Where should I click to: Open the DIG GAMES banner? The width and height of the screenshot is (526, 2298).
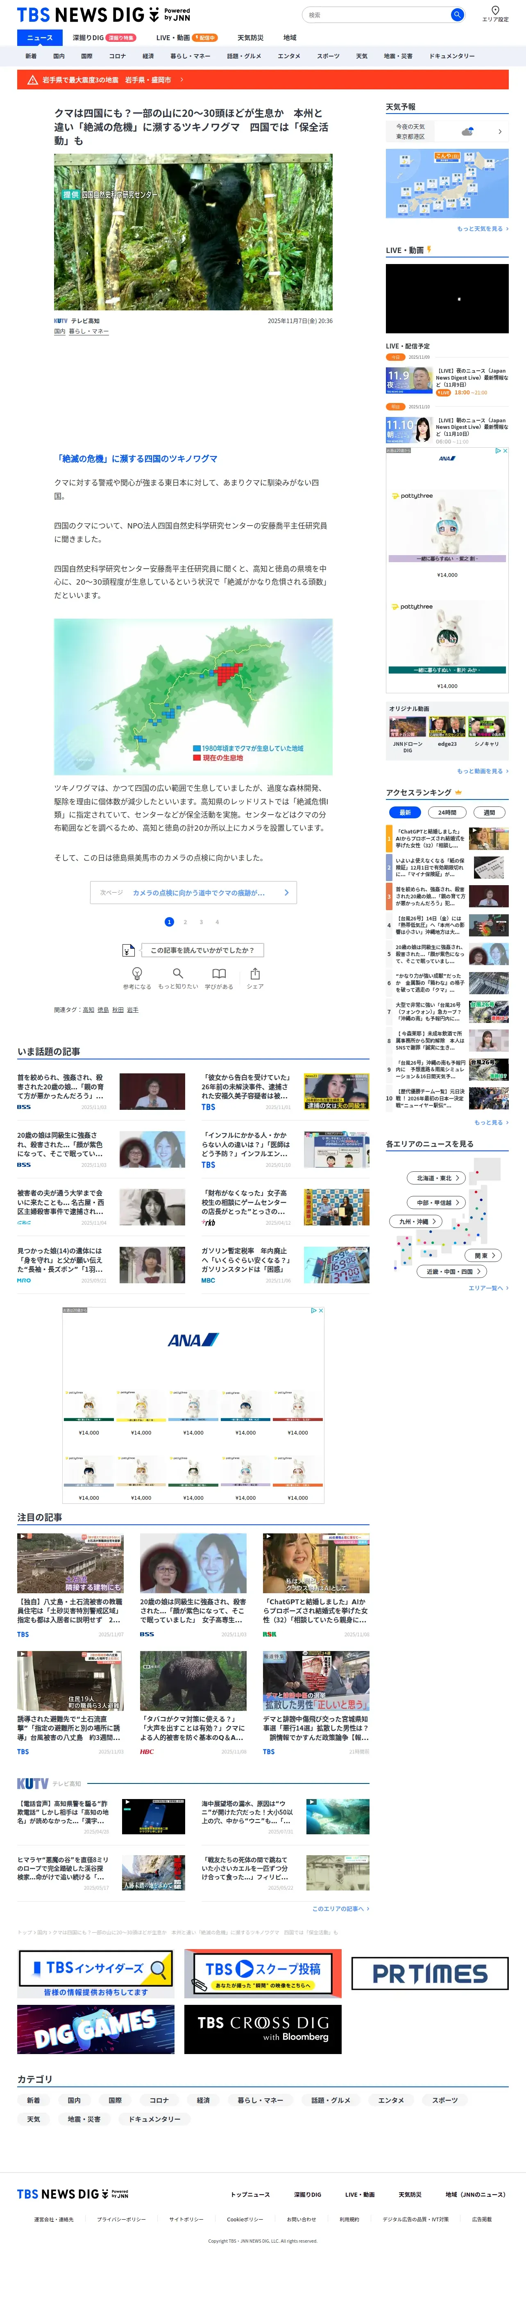96,2029
